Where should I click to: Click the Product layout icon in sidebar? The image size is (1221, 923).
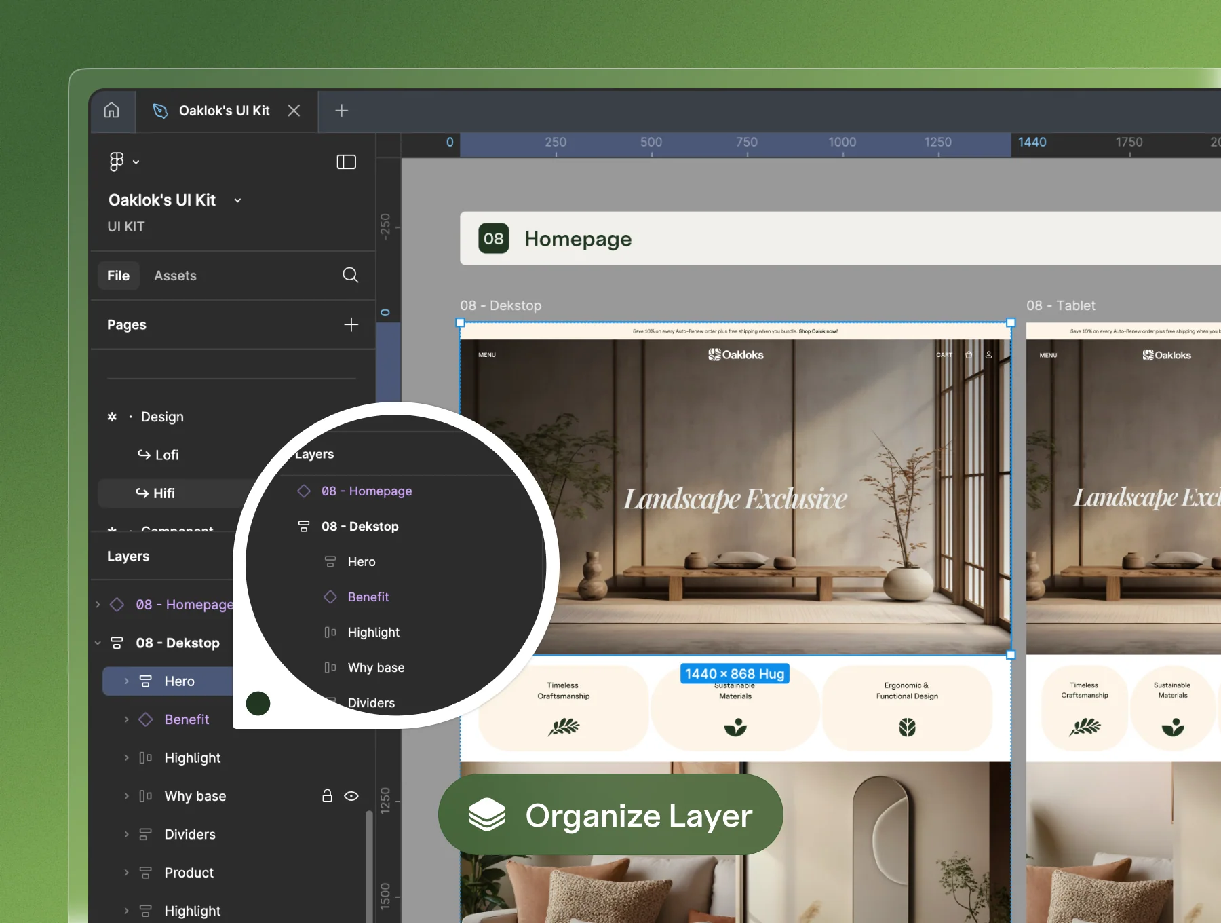[x=145, y=872]
